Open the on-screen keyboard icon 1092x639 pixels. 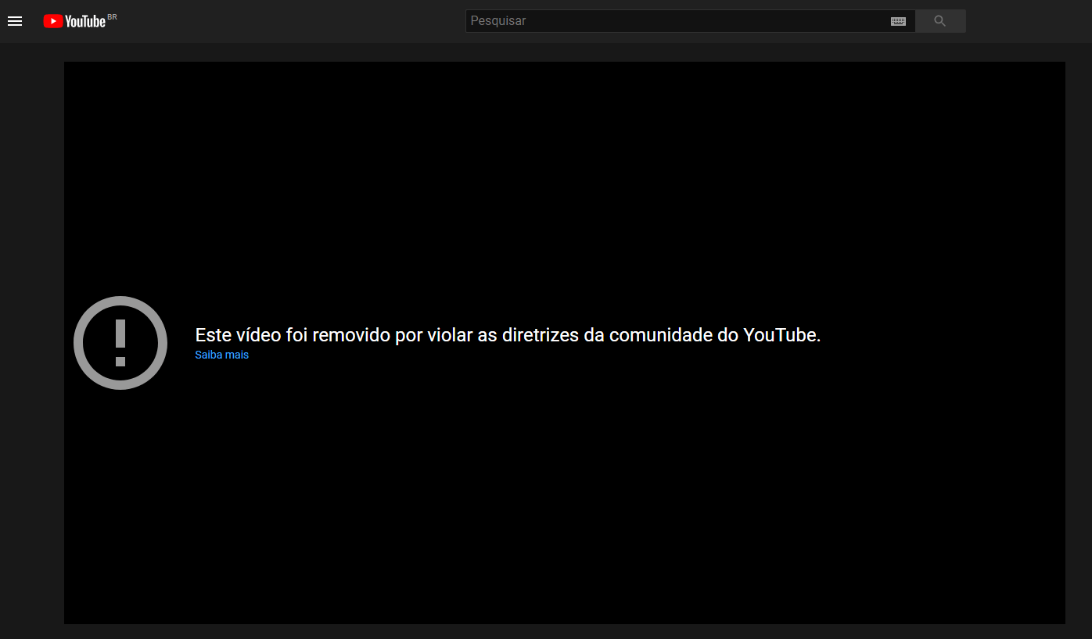pyautogui.click(x=898, y=22)
